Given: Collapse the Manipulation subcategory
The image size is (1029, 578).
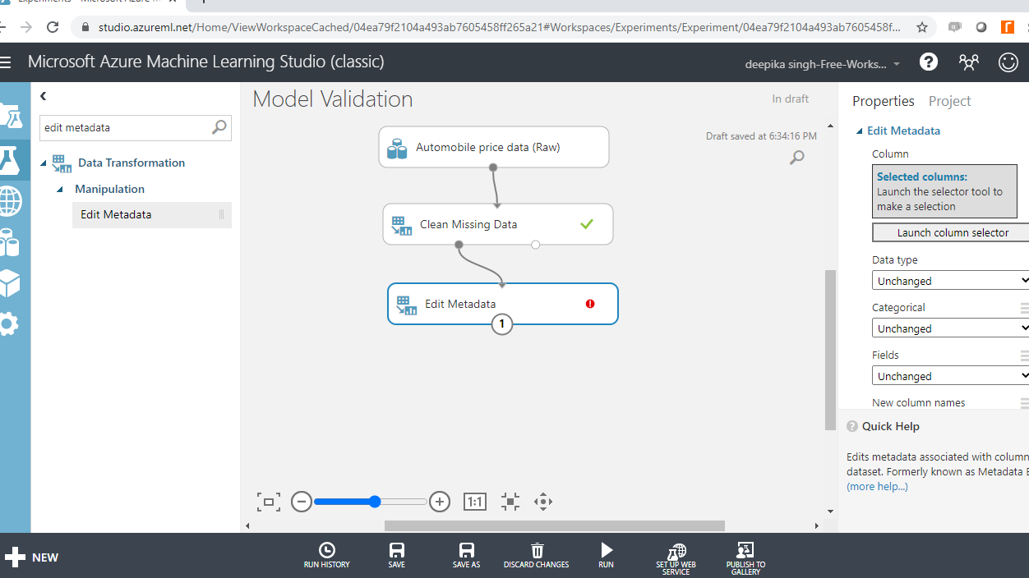Looking at the screenshot, I should click(60, 190).
